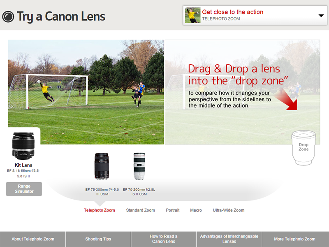Open How to Read a Canon Lens

pyautogui.click(x=164, y=239)
